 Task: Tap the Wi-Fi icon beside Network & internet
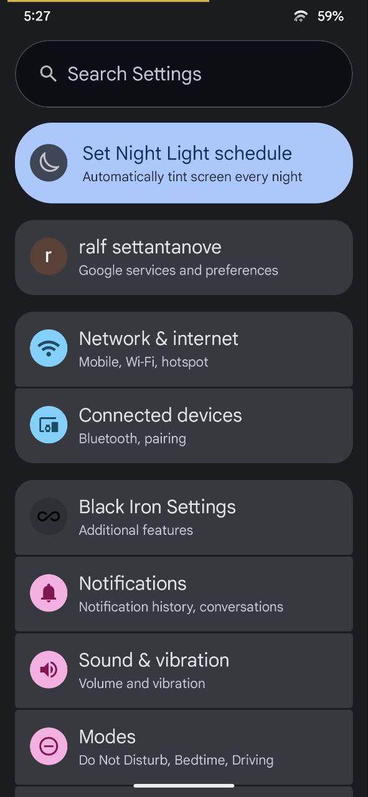(49, 347)
